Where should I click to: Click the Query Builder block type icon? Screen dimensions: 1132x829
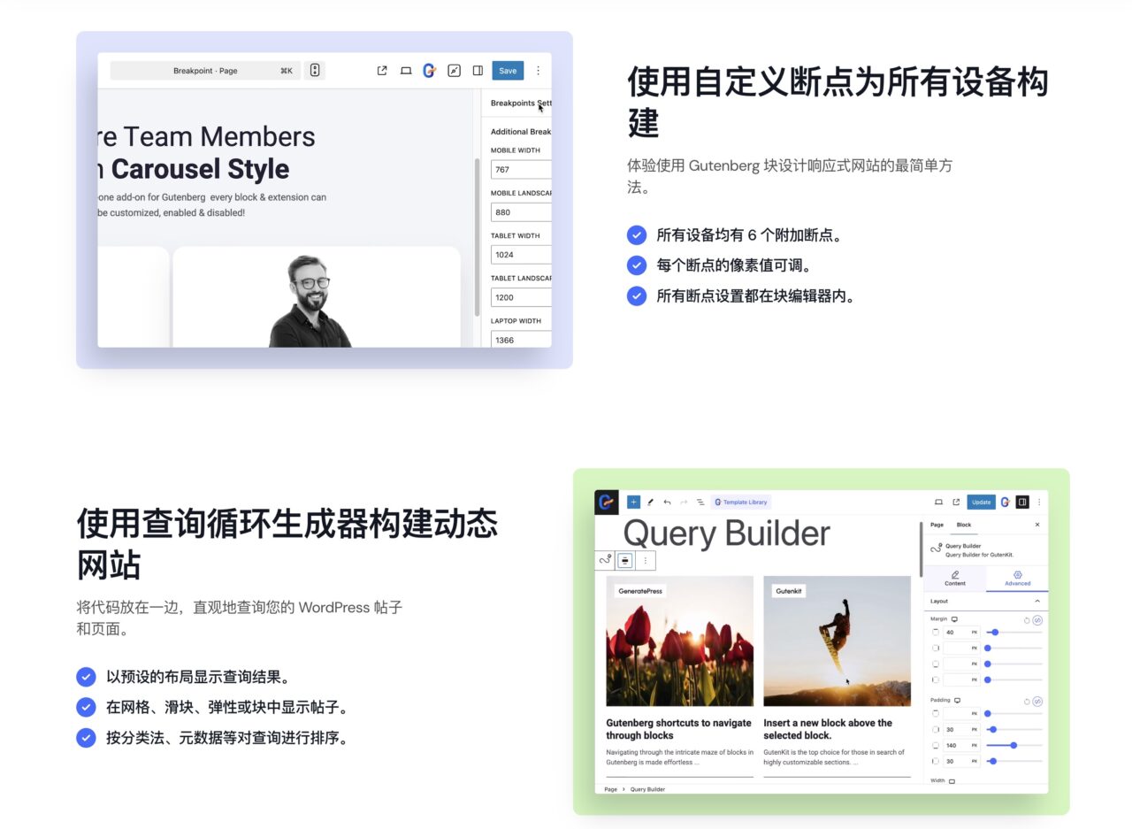(606, 559)
